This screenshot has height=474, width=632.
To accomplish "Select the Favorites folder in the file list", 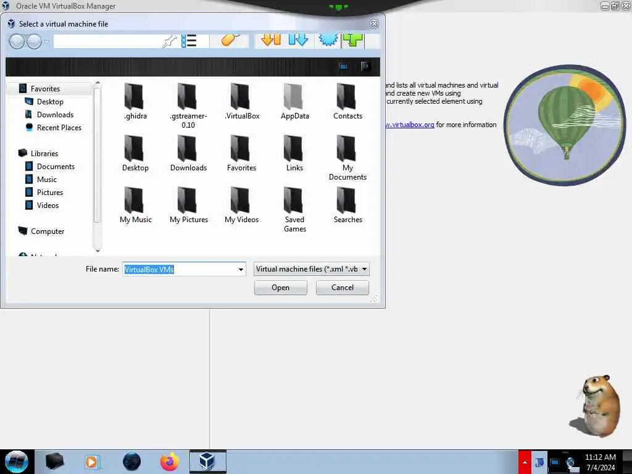I will 241,153.
